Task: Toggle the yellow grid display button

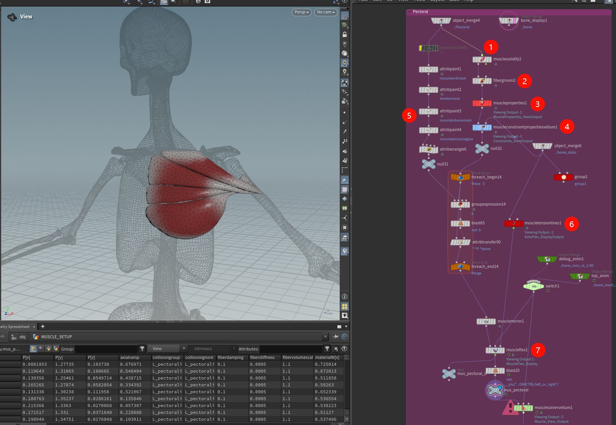Action: [x=345, y=307]
